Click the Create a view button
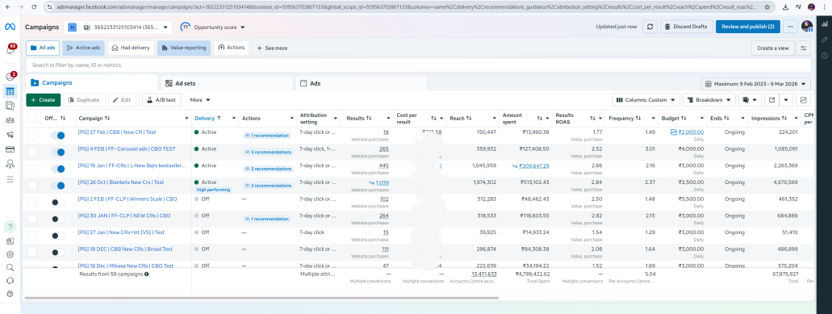 tap(772, 48)
